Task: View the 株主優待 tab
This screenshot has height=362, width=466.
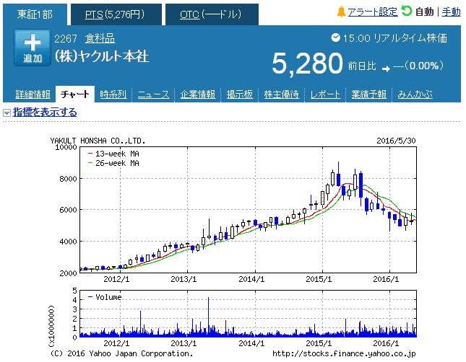Action: coord(282,94)
